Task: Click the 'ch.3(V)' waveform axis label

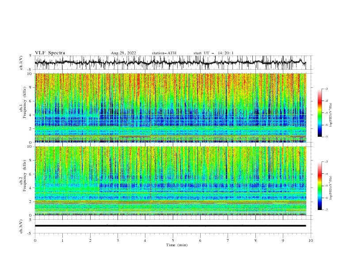Action: pyautogui.click(x=21, y=226)
